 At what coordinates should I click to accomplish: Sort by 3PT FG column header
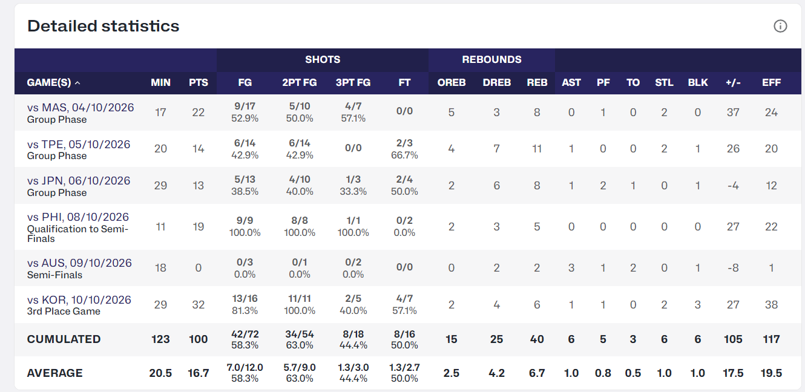(x=353, y=83)
